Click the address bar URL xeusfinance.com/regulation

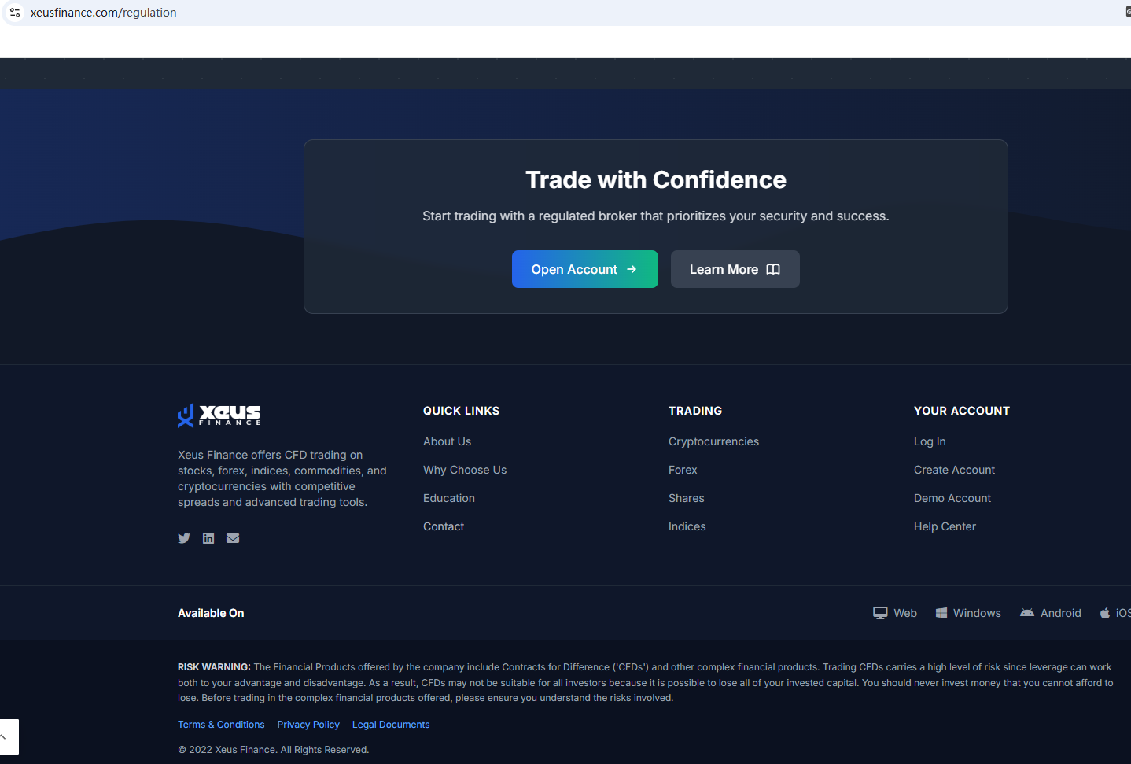tap(103, 13)
